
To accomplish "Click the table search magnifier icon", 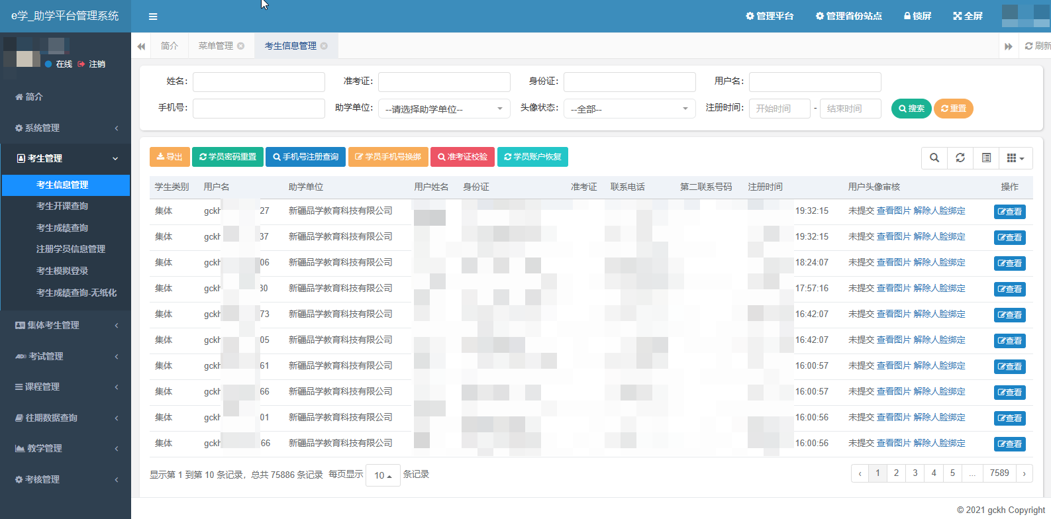I will pos(934,158).
